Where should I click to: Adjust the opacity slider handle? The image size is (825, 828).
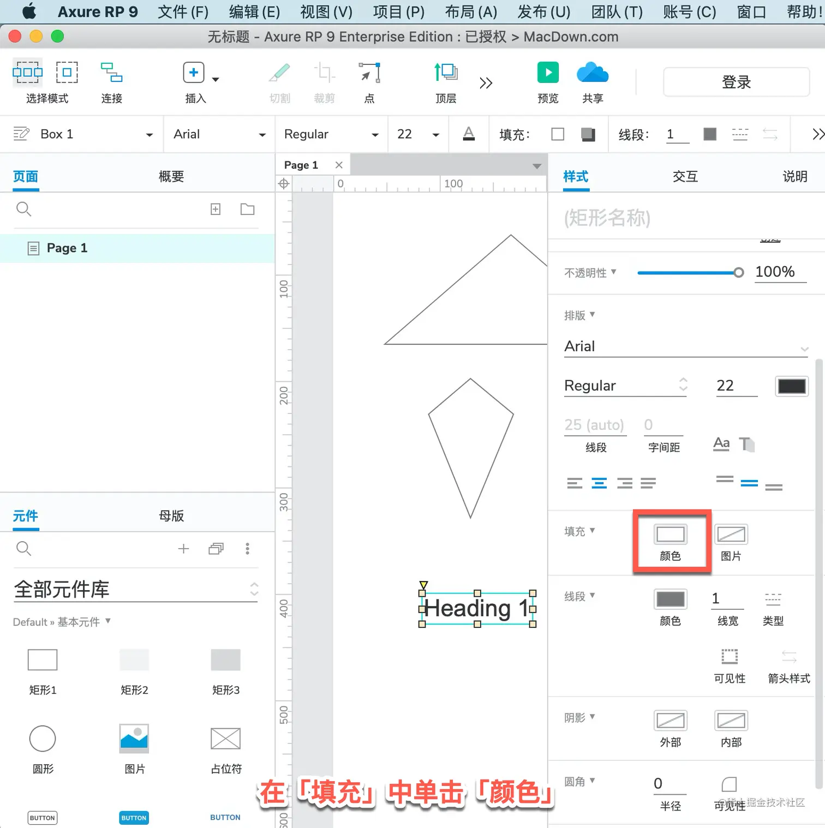(738, 272)
